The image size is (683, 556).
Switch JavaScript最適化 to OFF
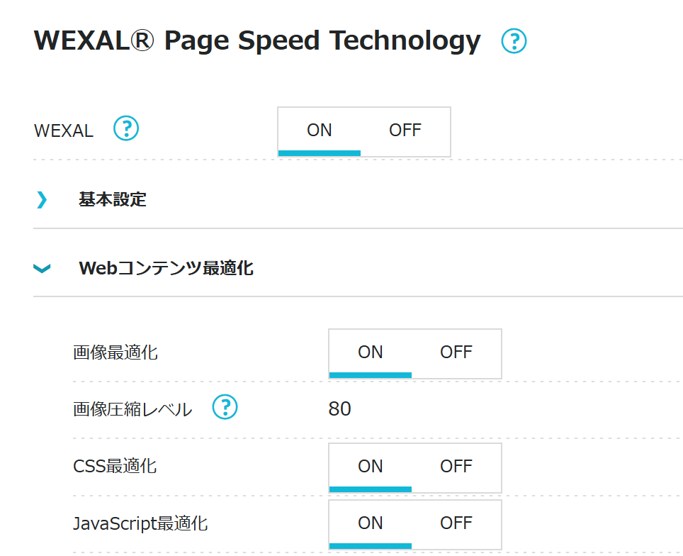456,523
